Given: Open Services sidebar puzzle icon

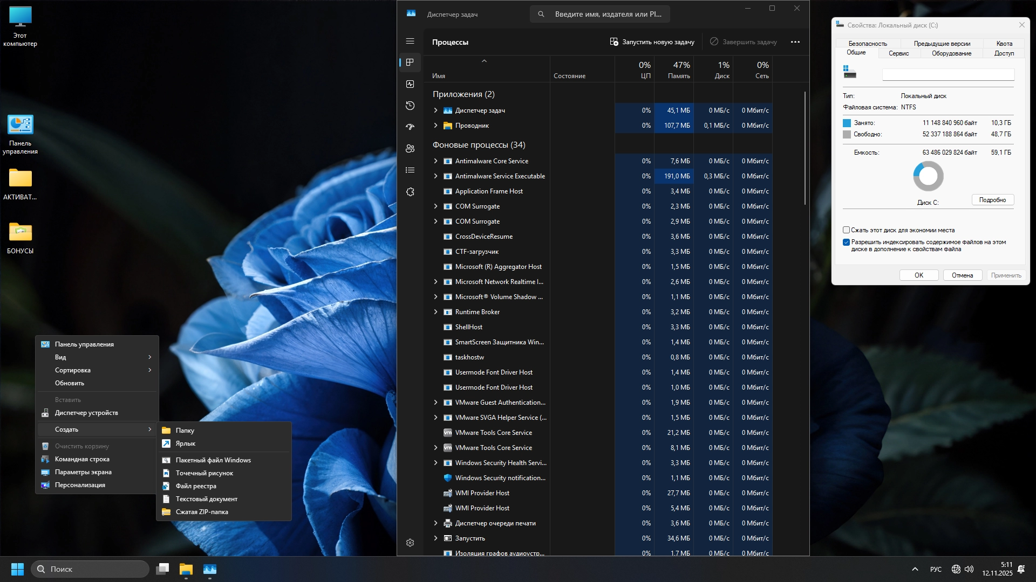Looking at the screenshot, I should [410, 192].
